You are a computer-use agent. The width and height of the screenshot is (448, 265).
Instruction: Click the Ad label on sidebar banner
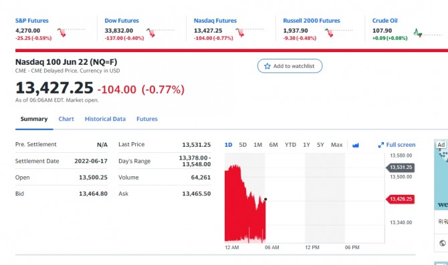441,145
